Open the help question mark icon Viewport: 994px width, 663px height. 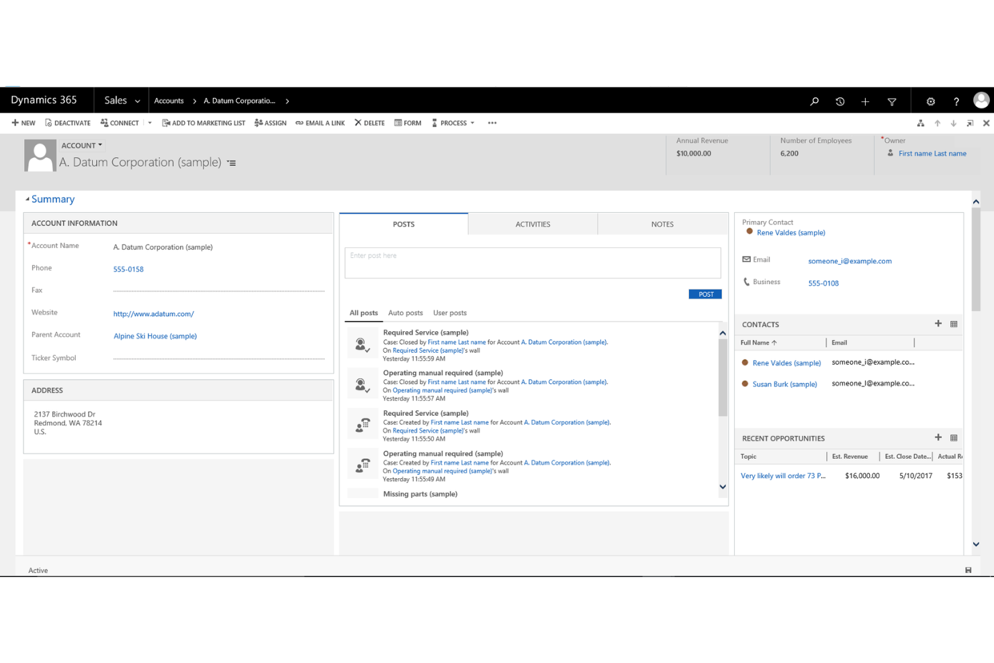point(956,101)
